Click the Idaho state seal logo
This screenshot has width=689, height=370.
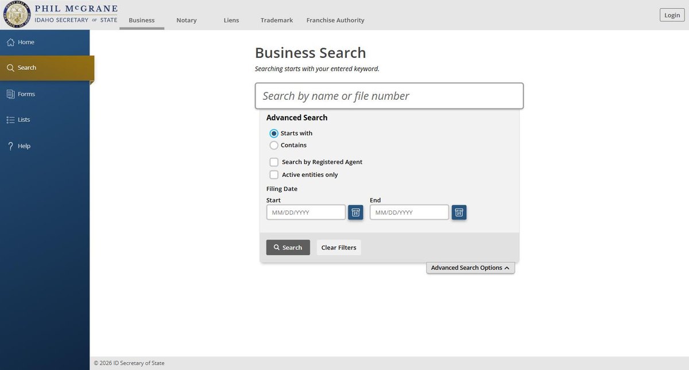(x=17, y=15)
